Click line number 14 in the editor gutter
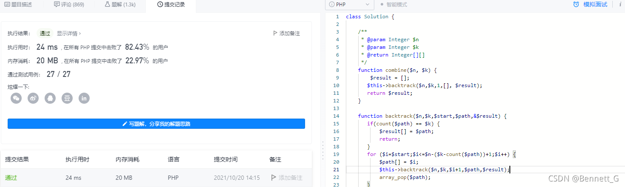Image resolution: width=625 pixels, height=187 pixels. [336, 116]
